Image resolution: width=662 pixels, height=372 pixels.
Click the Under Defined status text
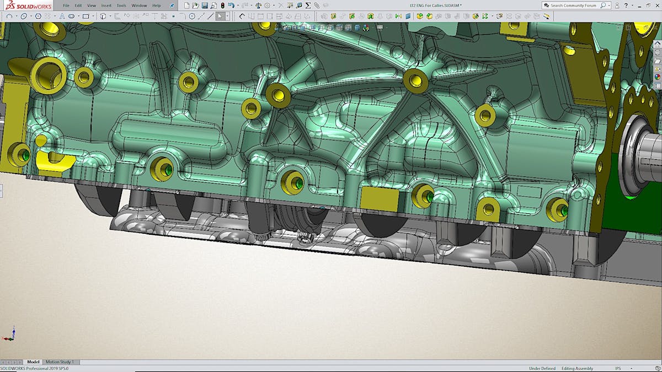tap(542, 368)
